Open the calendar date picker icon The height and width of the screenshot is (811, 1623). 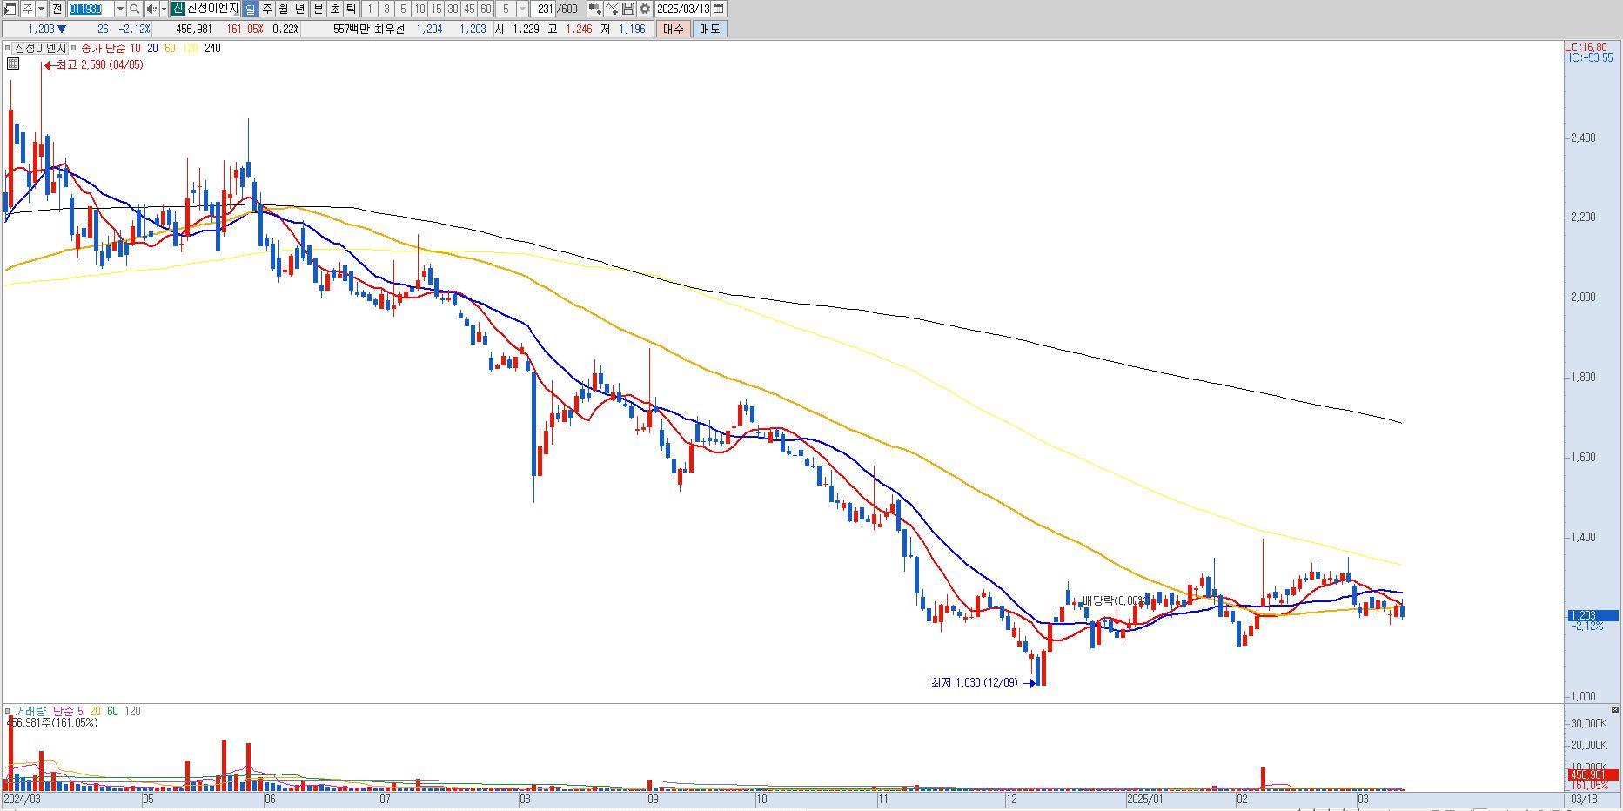pyautogui.click(x=719, y=9)
